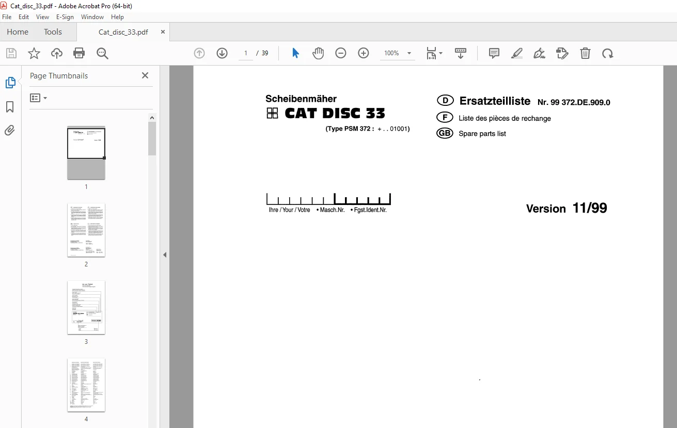Click the 'Ersatzteilliste' heading text
Screen dimensions: 677x428
coord(495,101)
